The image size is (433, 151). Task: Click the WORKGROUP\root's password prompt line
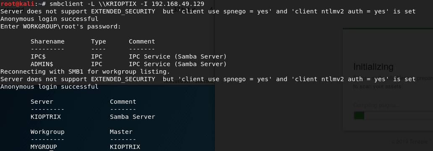[61, 26]
